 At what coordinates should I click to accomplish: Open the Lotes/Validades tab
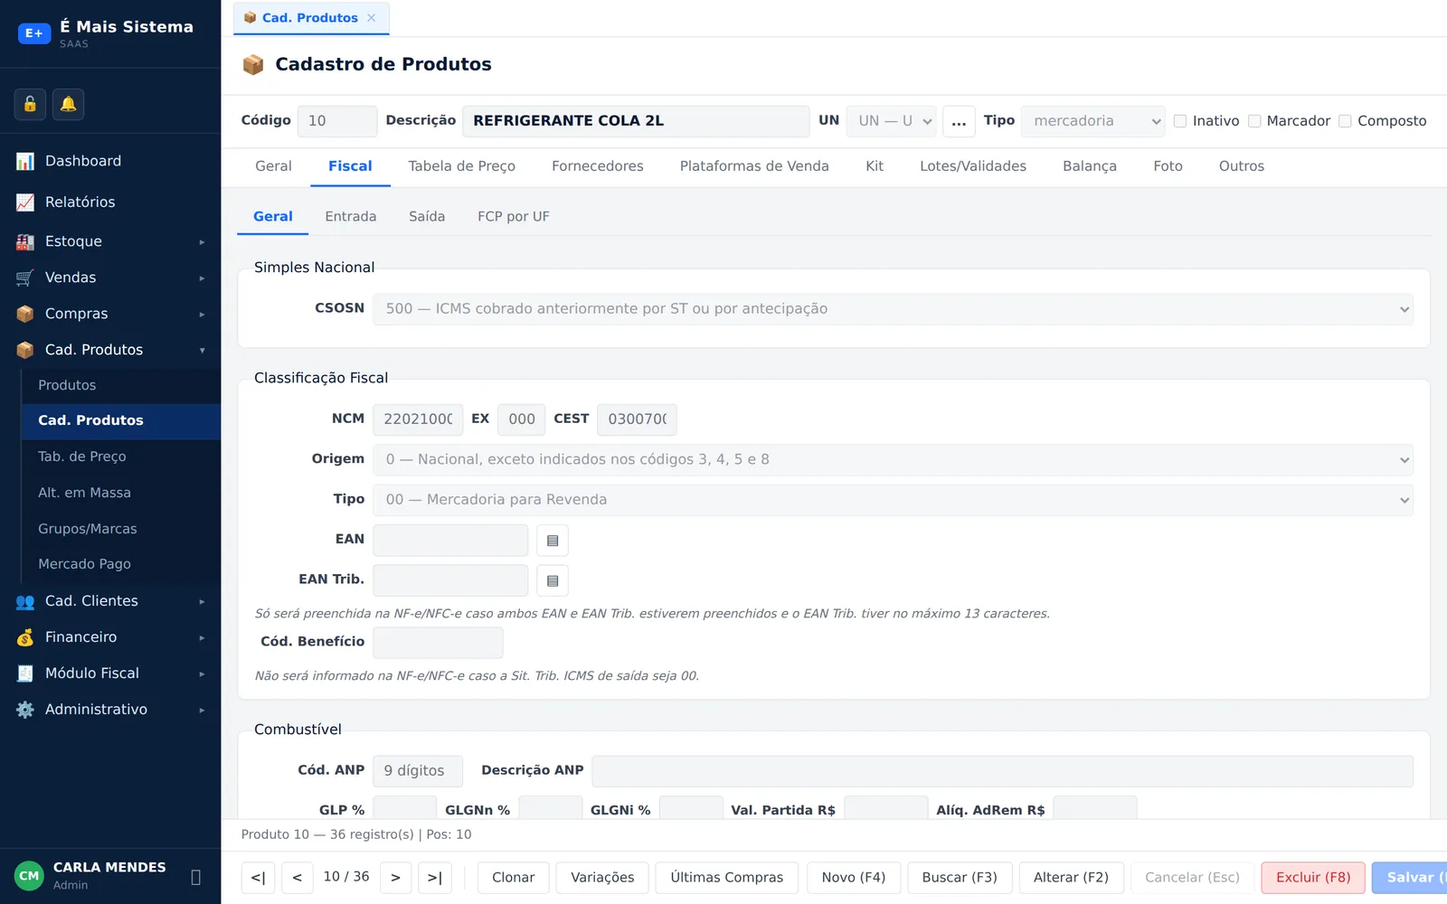tap(973, 166)
